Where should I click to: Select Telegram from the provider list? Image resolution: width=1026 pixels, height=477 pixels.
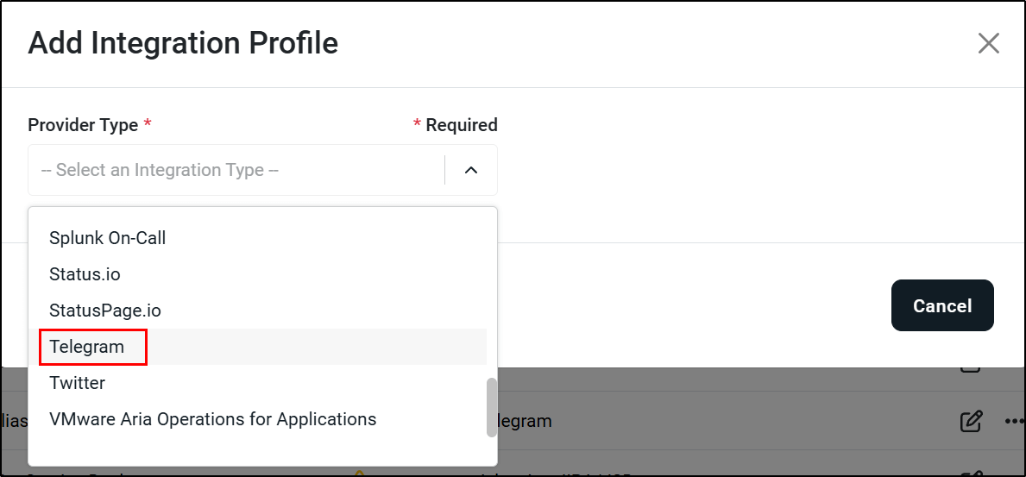pyautogui.click(x=87, y=347)
